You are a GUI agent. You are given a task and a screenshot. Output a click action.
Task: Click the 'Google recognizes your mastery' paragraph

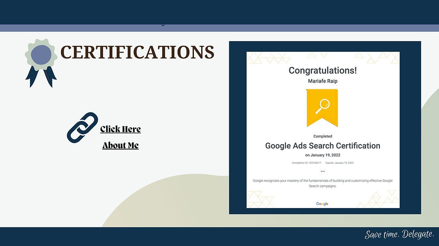(x=323, y=183)
